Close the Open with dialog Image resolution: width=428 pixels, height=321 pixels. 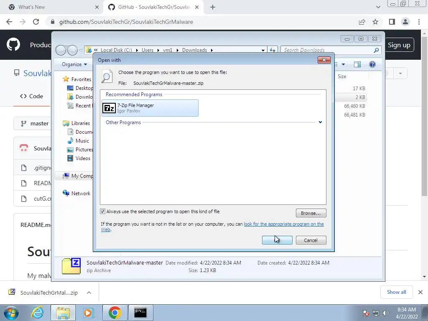[324, 60]
